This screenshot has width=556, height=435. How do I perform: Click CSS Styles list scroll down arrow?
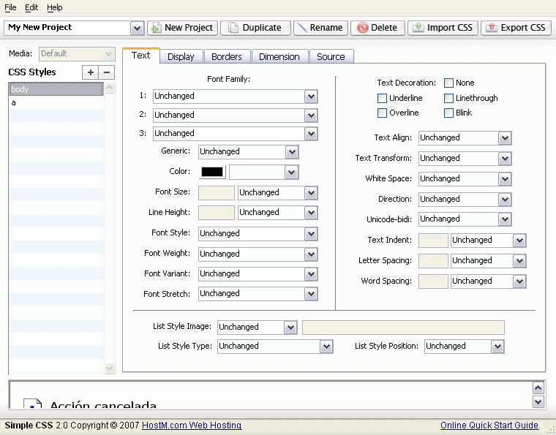(x=110, y=368)
